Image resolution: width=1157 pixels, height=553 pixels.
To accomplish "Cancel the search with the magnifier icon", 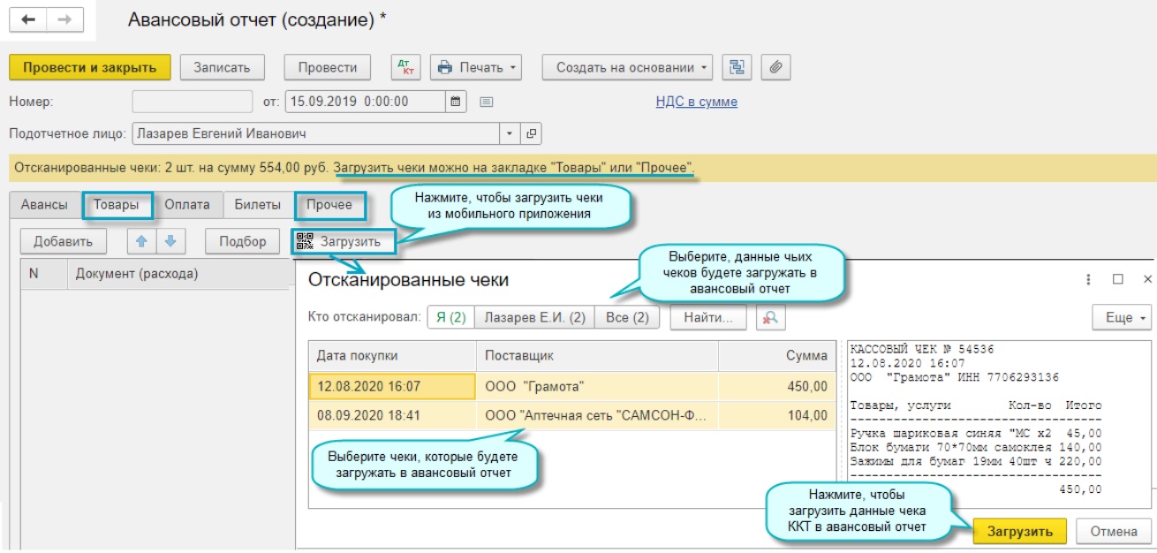I will tap(772, 317).
